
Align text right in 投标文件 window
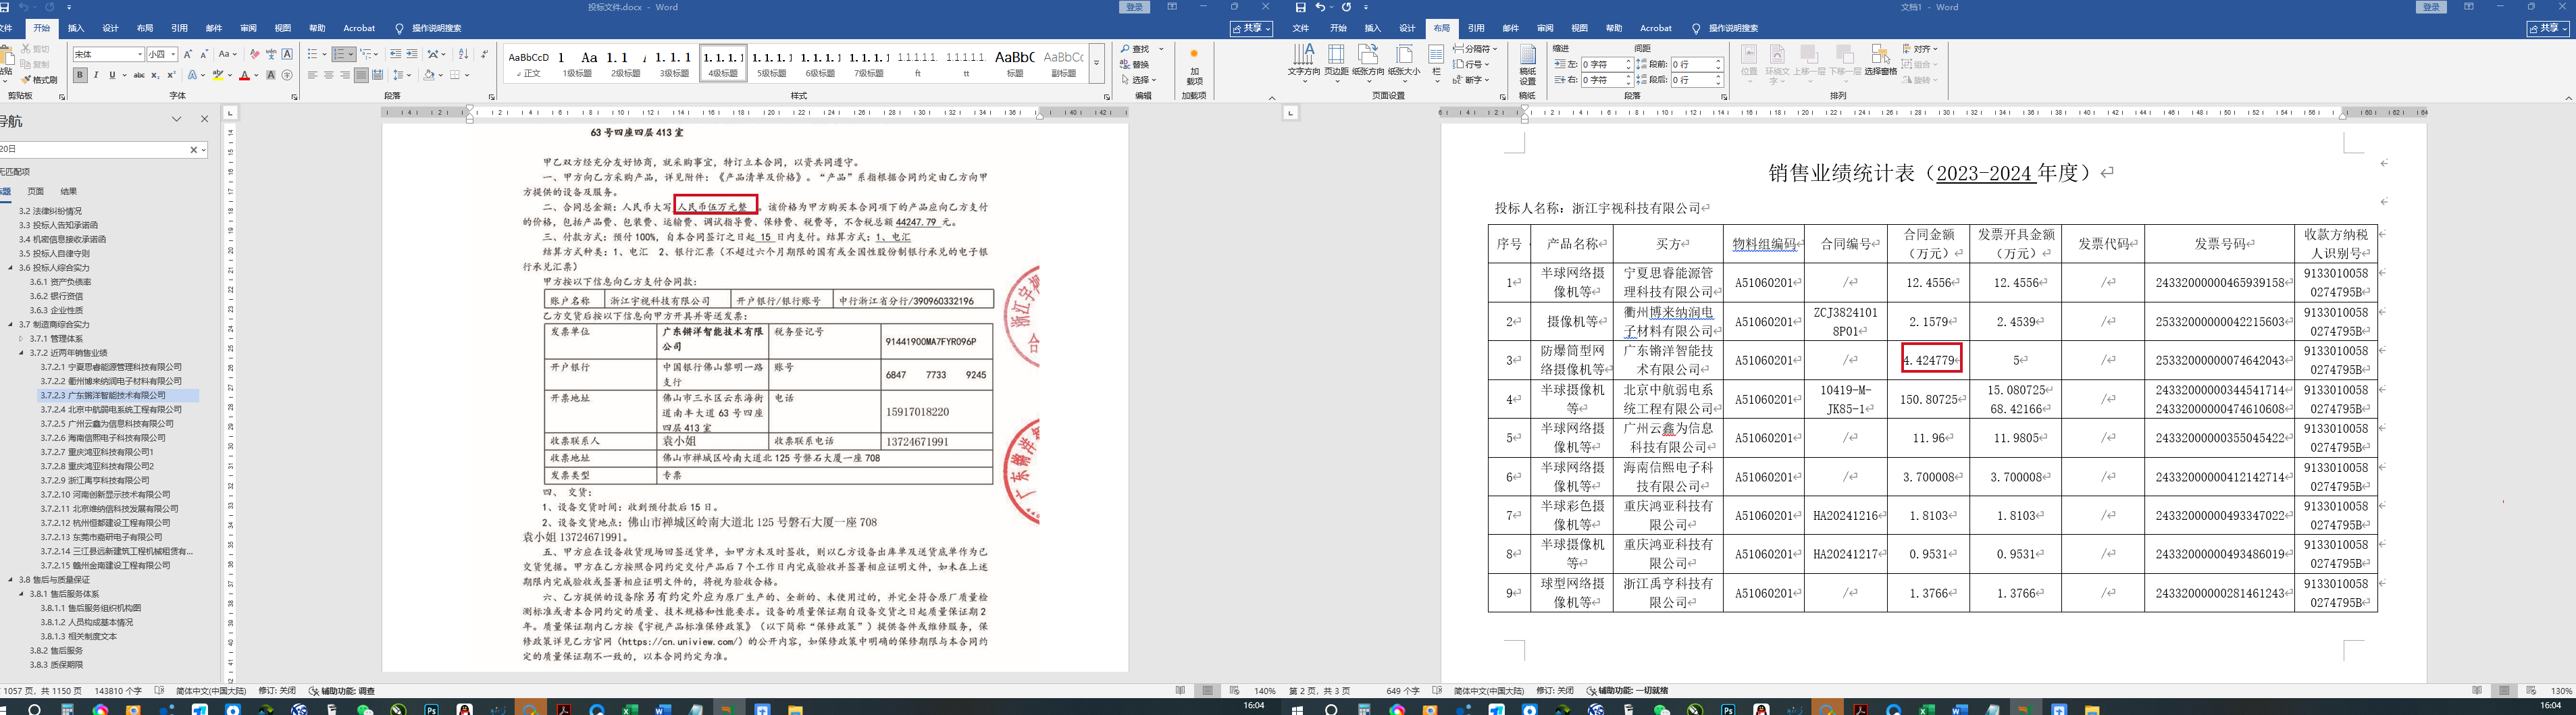345,75
